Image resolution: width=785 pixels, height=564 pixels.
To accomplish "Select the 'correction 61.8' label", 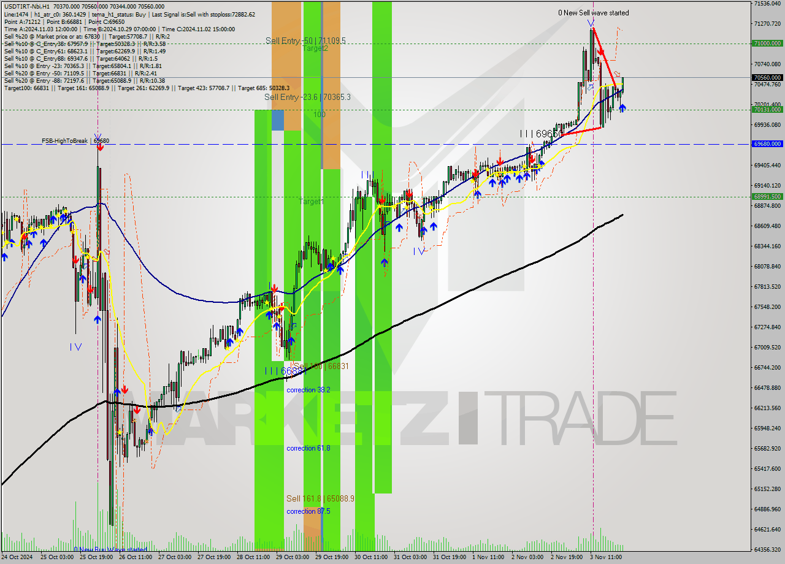I will [x=308, y=448].
